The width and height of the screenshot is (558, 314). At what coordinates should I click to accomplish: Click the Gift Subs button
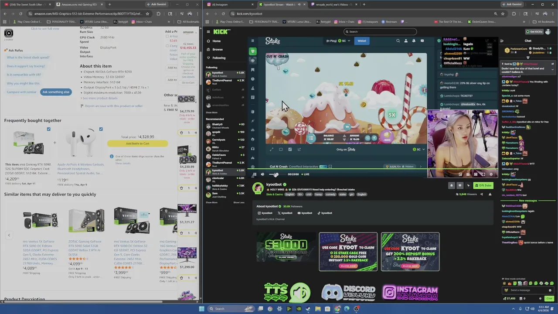(483, 185)
